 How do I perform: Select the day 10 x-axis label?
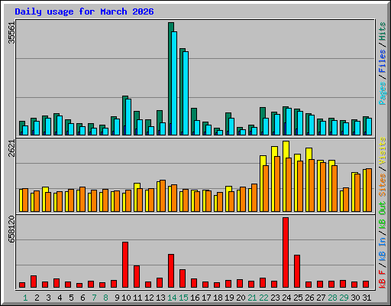click(x=126, y=298)
